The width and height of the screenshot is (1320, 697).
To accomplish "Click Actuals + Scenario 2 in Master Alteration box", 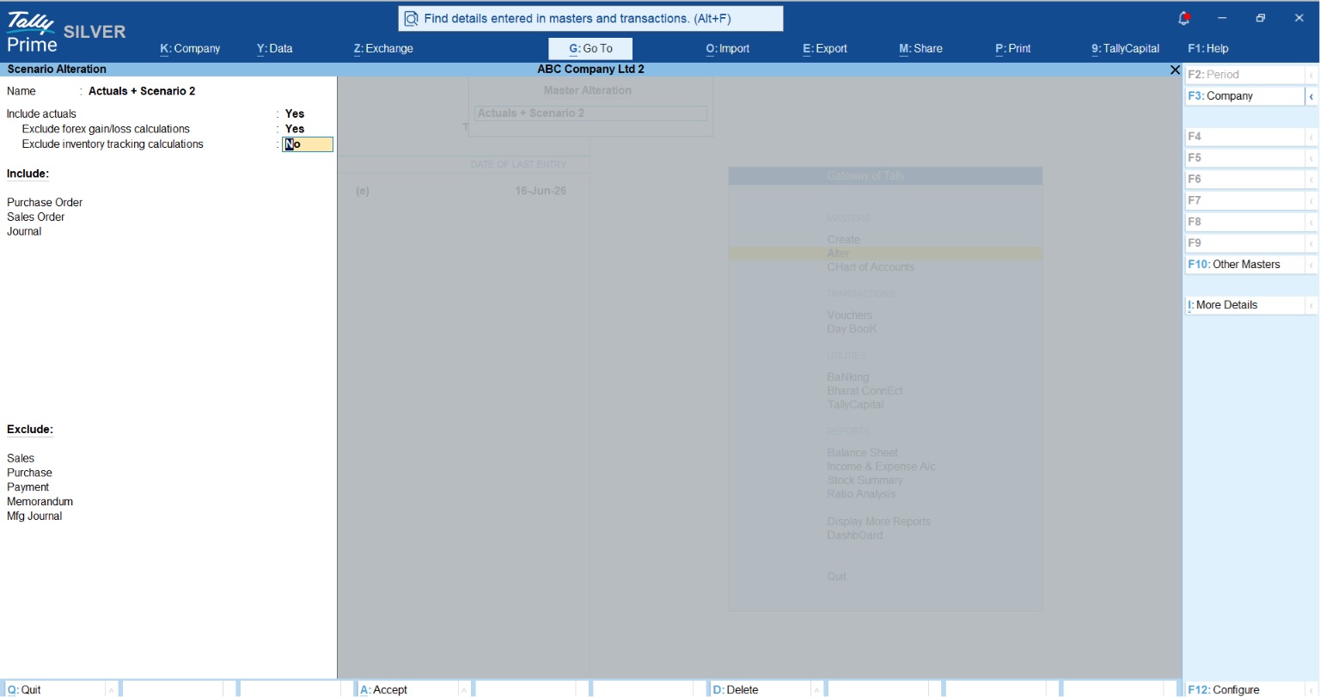I will 590,113.
